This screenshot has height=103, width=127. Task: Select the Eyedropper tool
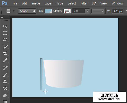5,60
